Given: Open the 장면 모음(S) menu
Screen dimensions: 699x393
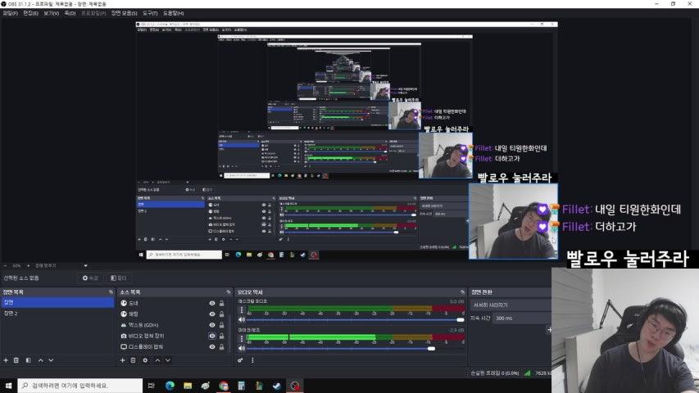Looking at the screenshot, I should [x=124, y=13].
